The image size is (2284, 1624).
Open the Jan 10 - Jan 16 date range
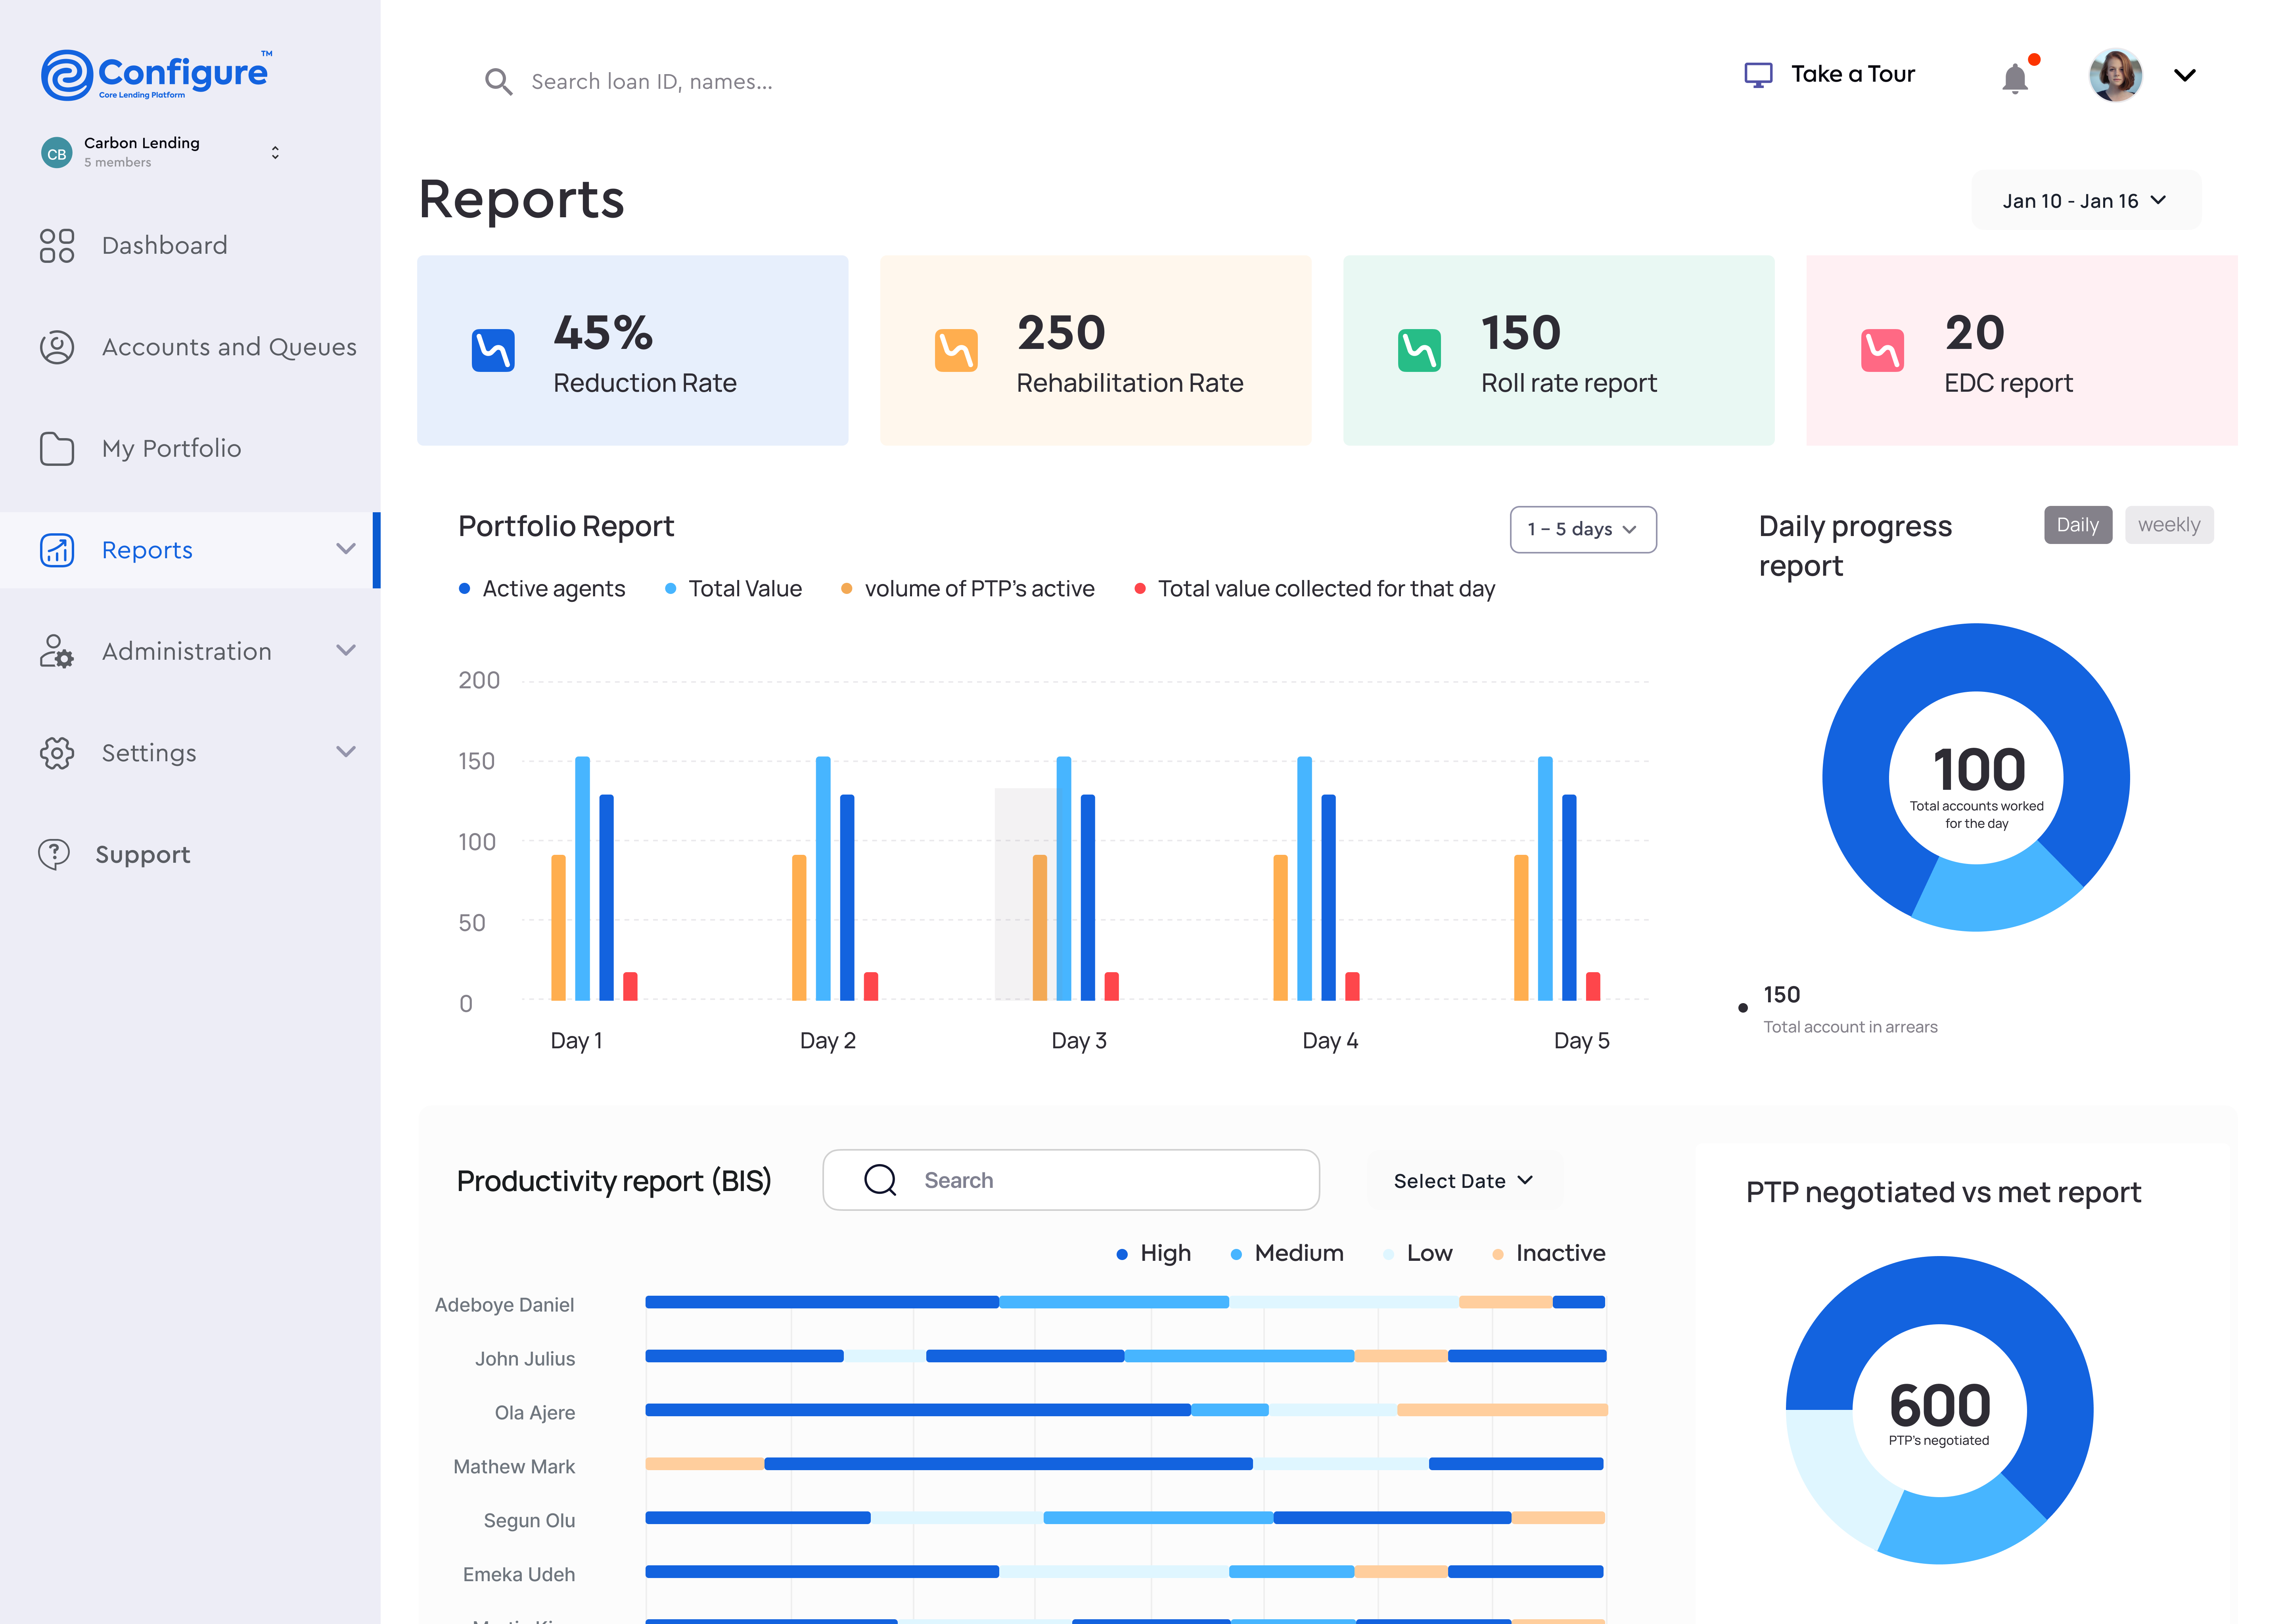tap(2086, 200)
